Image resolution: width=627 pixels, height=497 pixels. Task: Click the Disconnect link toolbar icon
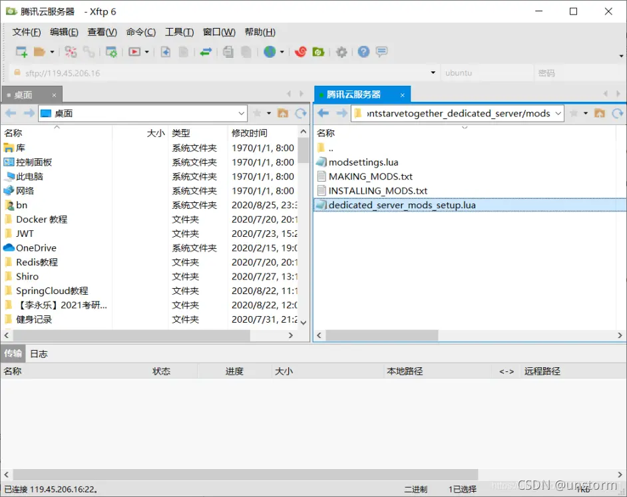pos(89,52)
